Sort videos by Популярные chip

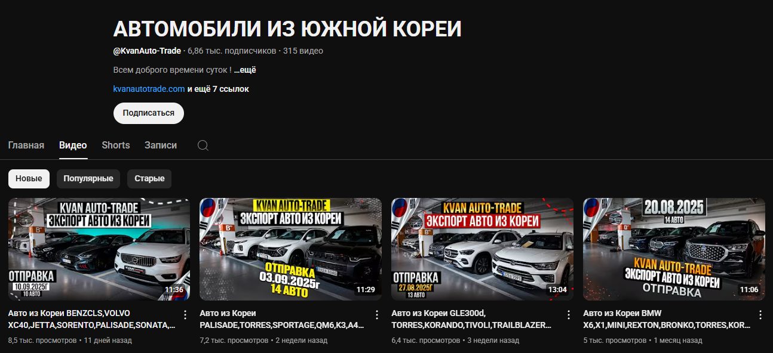(x=88, y=179)
